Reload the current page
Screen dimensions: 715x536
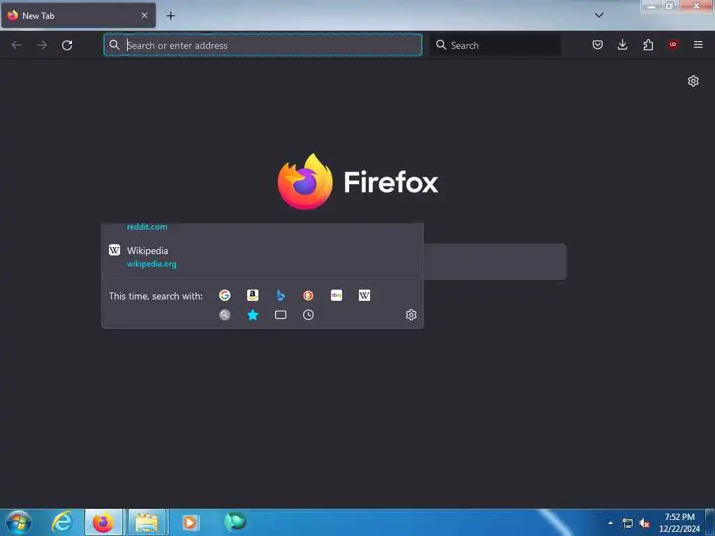[67, 45]
